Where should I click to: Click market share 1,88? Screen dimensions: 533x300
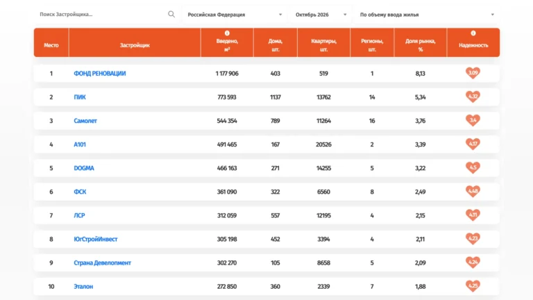(x=420, y=286)
